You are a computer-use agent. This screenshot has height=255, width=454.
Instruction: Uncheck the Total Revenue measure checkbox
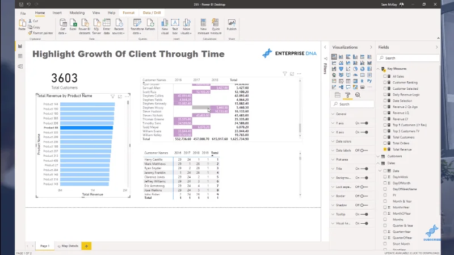click(385, 149)
